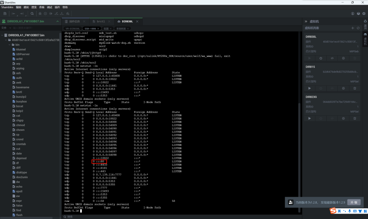Viewport: 368px width, 219px height.
Task: Click the search magnifier icon in toolbar
Action: coord(32,14)
